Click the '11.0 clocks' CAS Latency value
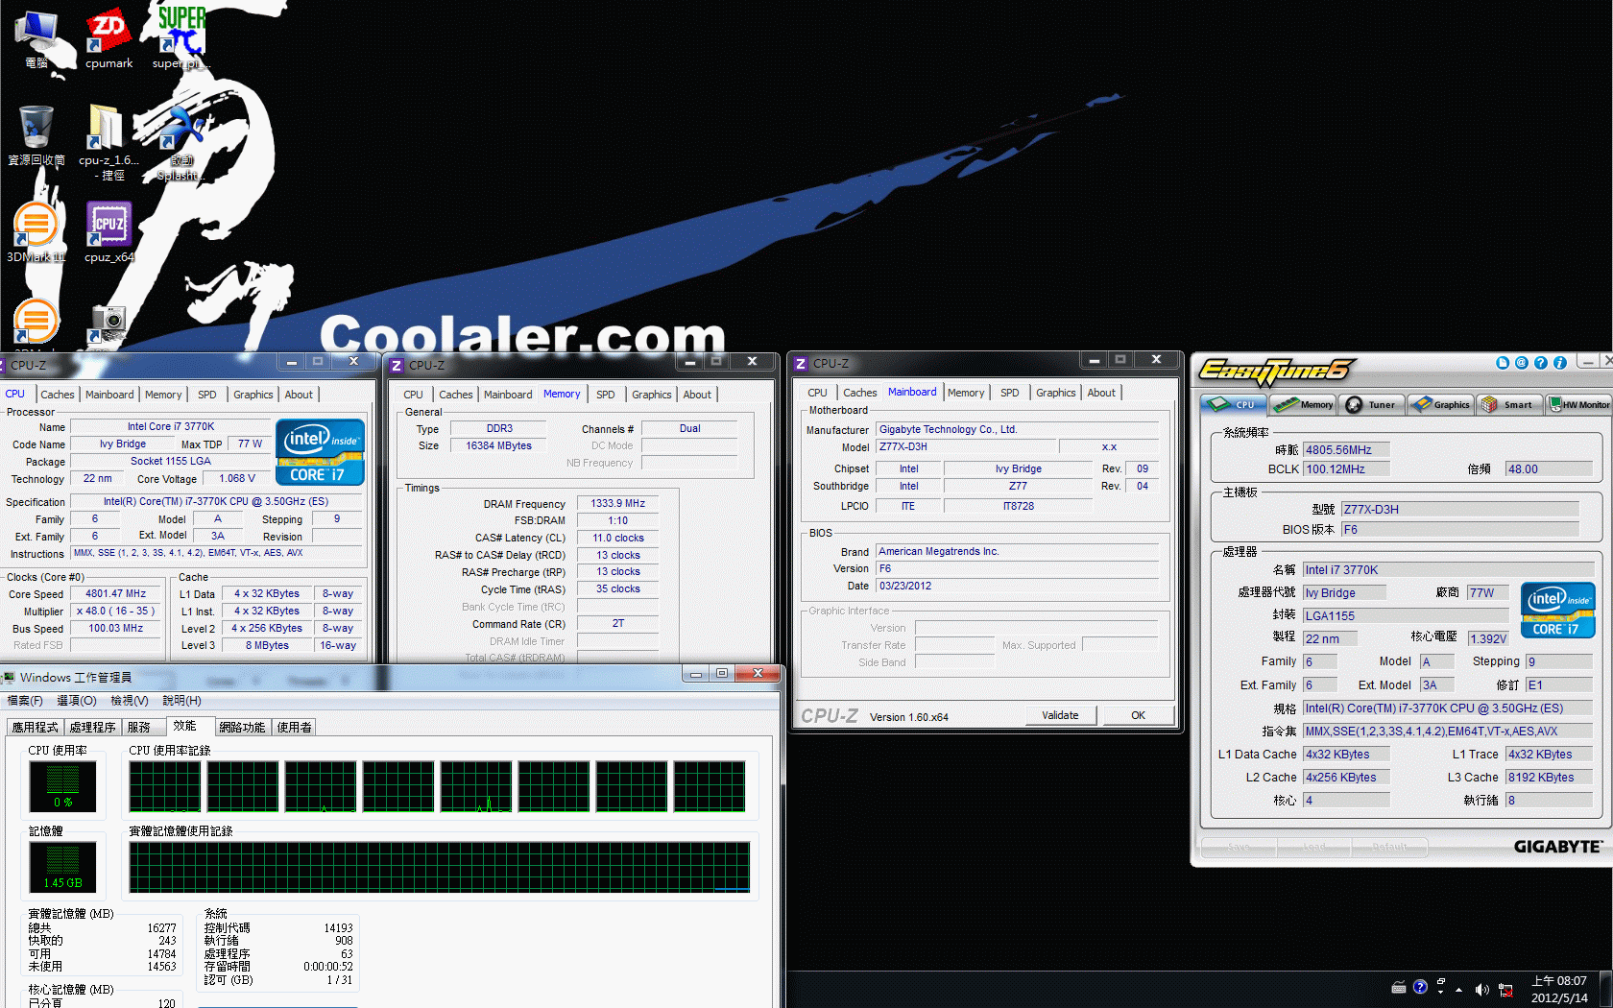The image size is (1613, 1008). pos(617,538)
